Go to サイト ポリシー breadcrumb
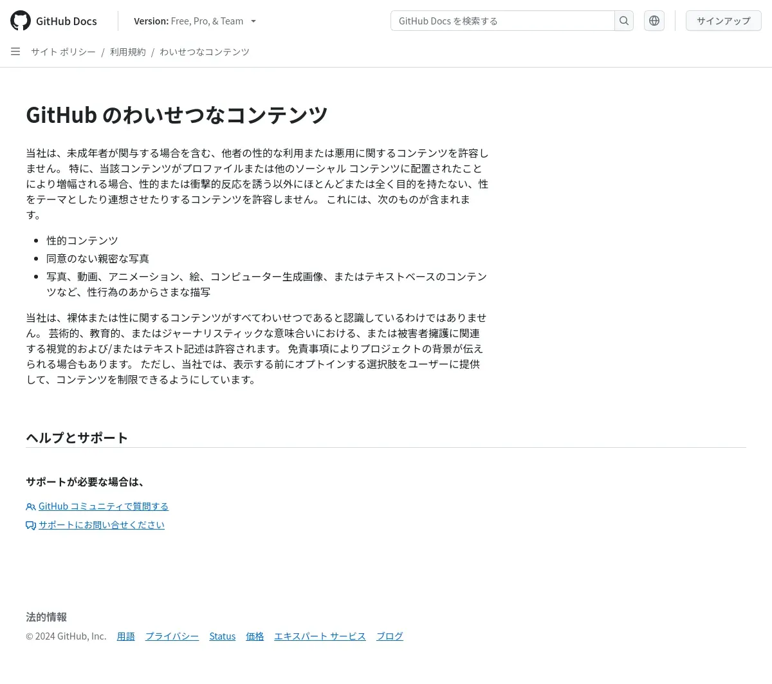Viewport: 772px width, 684px height. pos(63,51)
